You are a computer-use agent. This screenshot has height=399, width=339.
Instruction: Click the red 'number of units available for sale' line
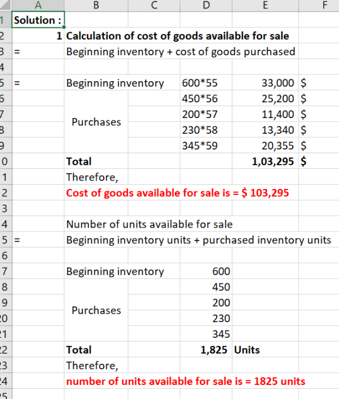click(x=185, y=381)
